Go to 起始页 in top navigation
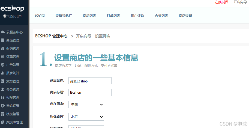Image resolution: width=249 pixels, height=128 pixels. tap(40, 16)
